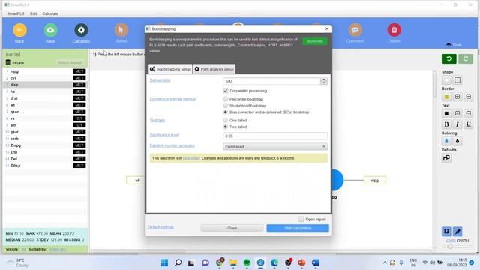Viewport: 480px width, 270px height.
Task: Click the Comment speech bubble icon
Action: (x=355, y=30)
